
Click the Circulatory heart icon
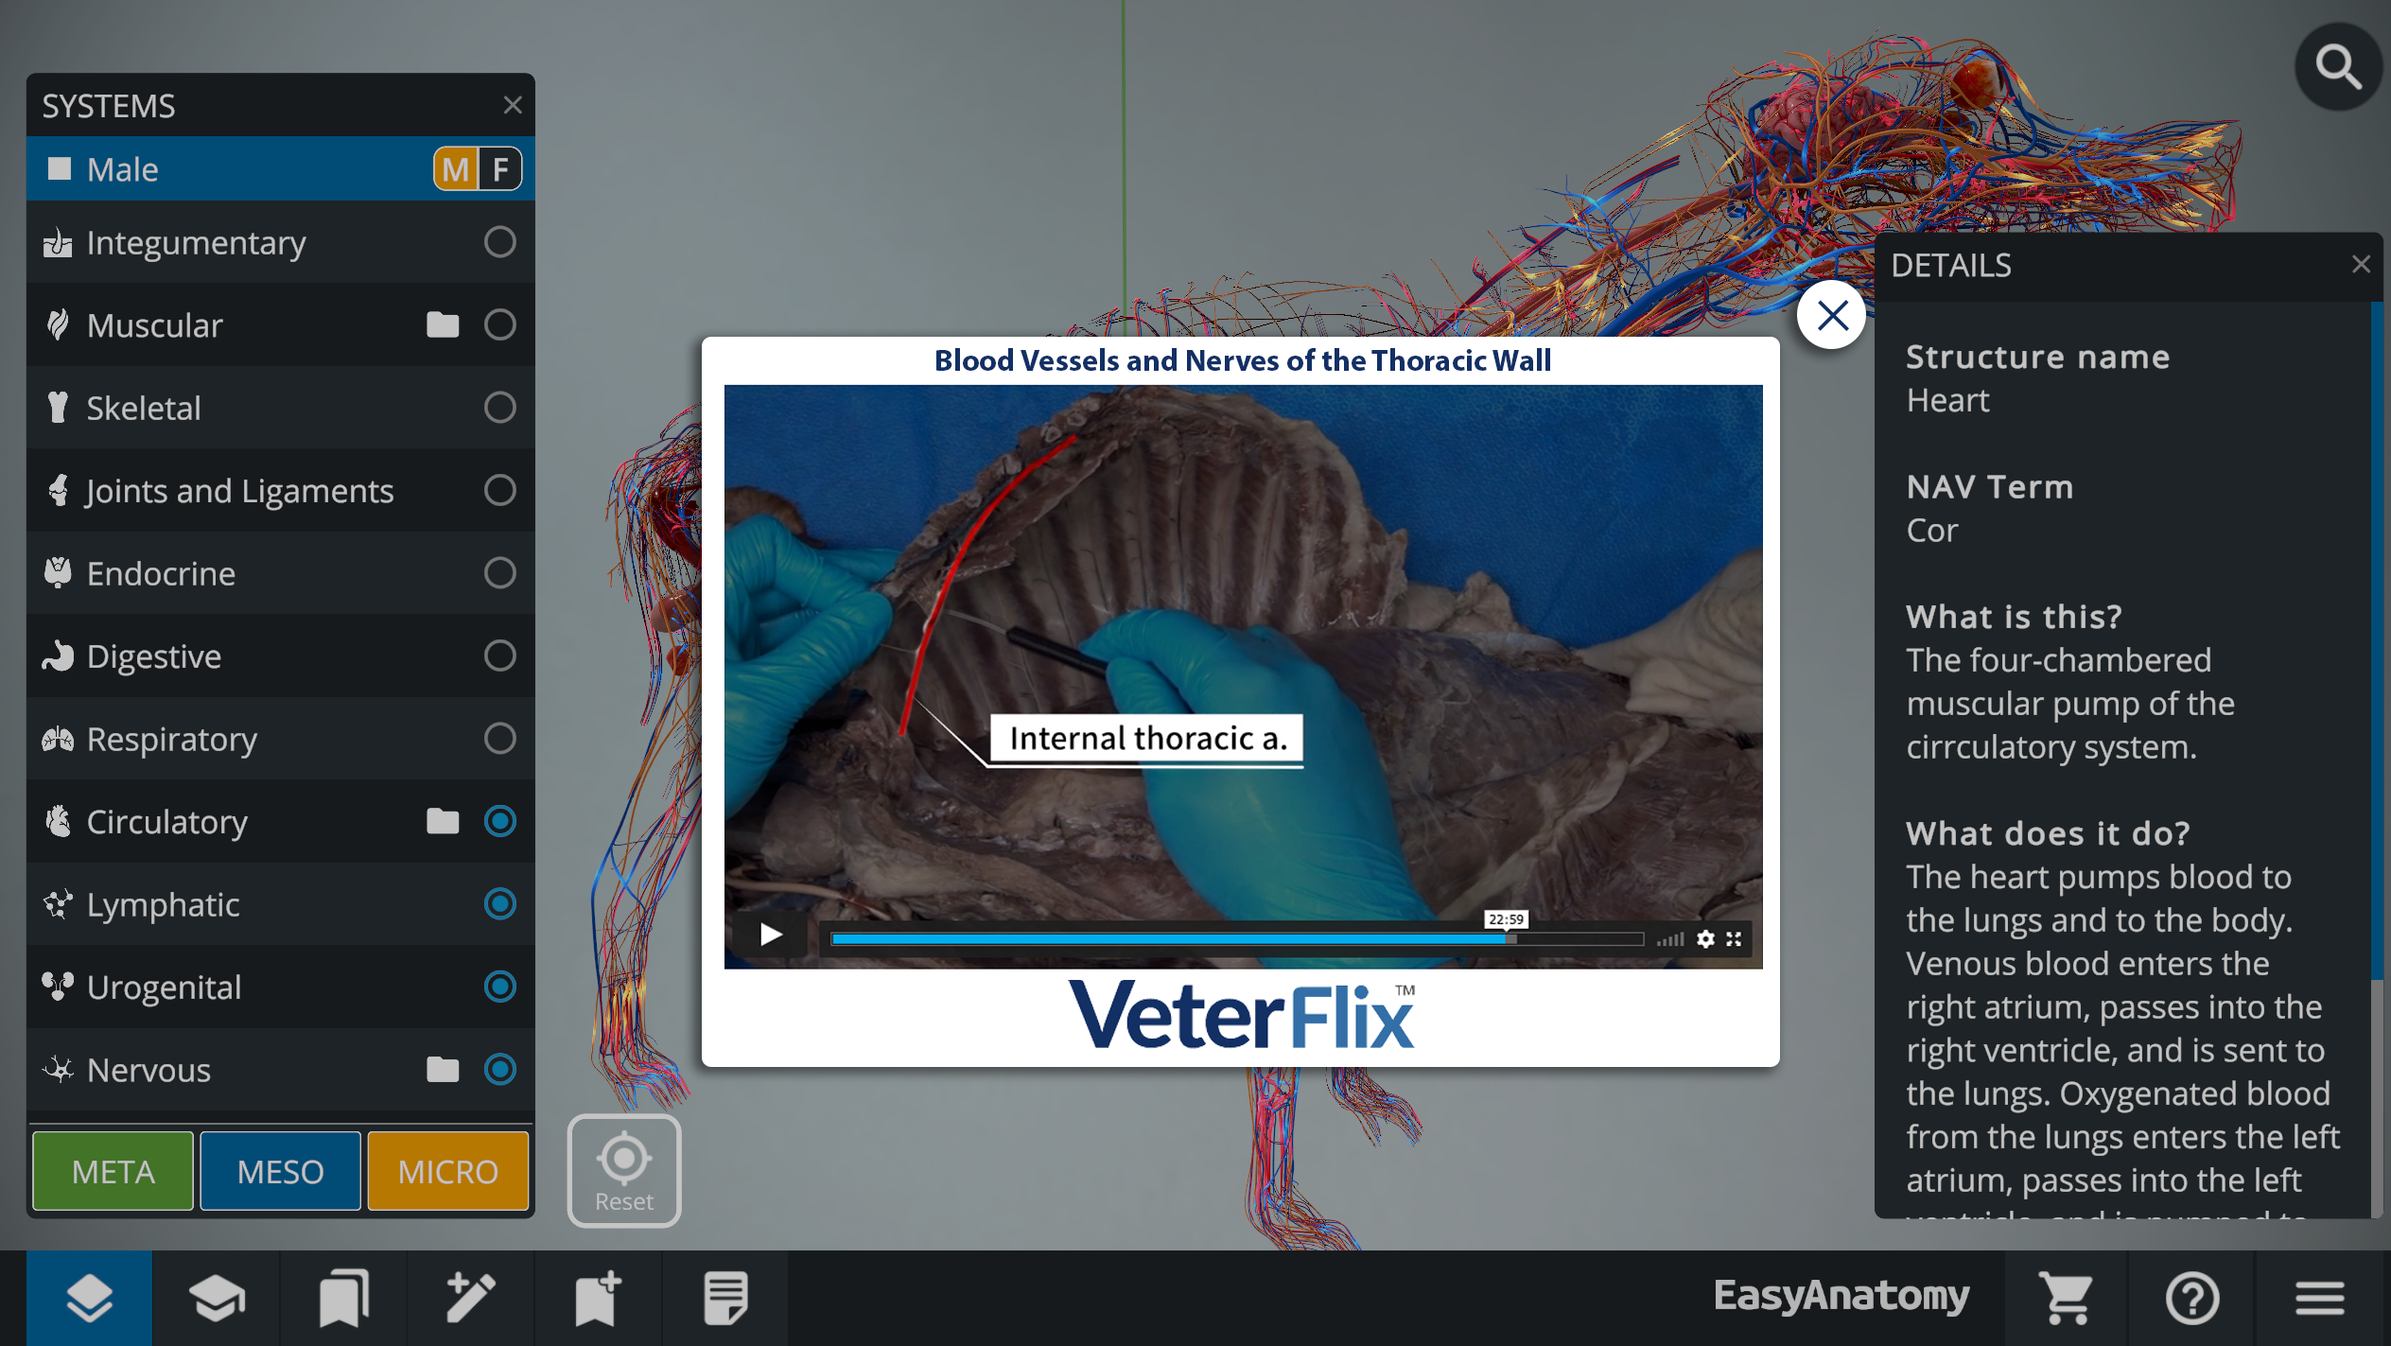tap(58, 821)
